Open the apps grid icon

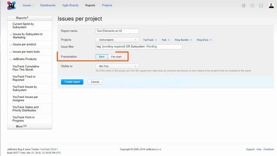point(261,6)
